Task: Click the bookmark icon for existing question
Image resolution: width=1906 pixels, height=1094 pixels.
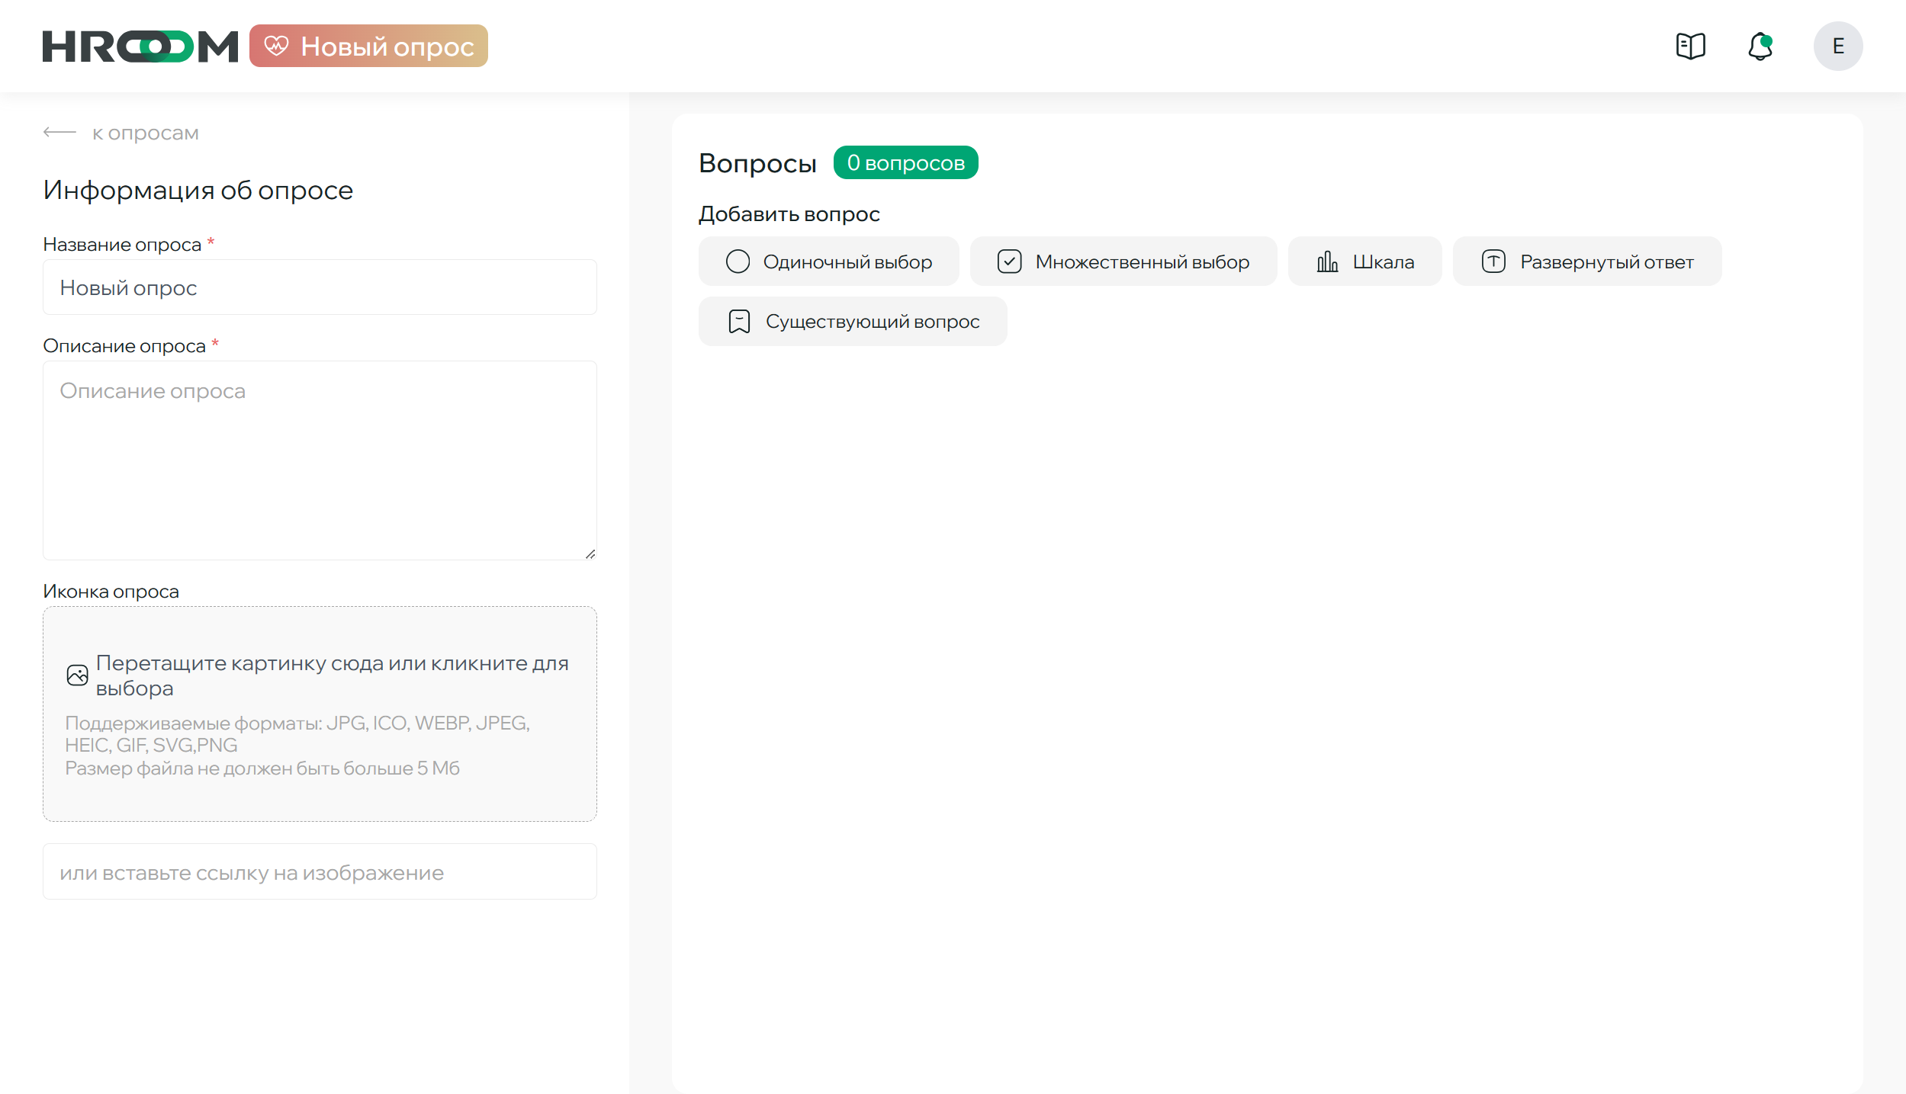Action: coord(739,322)
